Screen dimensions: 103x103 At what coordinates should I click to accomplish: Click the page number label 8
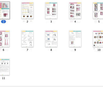pyautogui.click(x=51, y=50)
